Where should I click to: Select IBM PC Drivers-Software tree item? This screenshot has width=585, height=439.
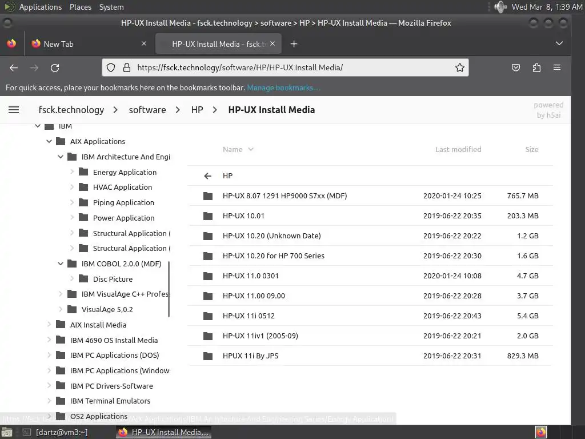tap(111, 386)
